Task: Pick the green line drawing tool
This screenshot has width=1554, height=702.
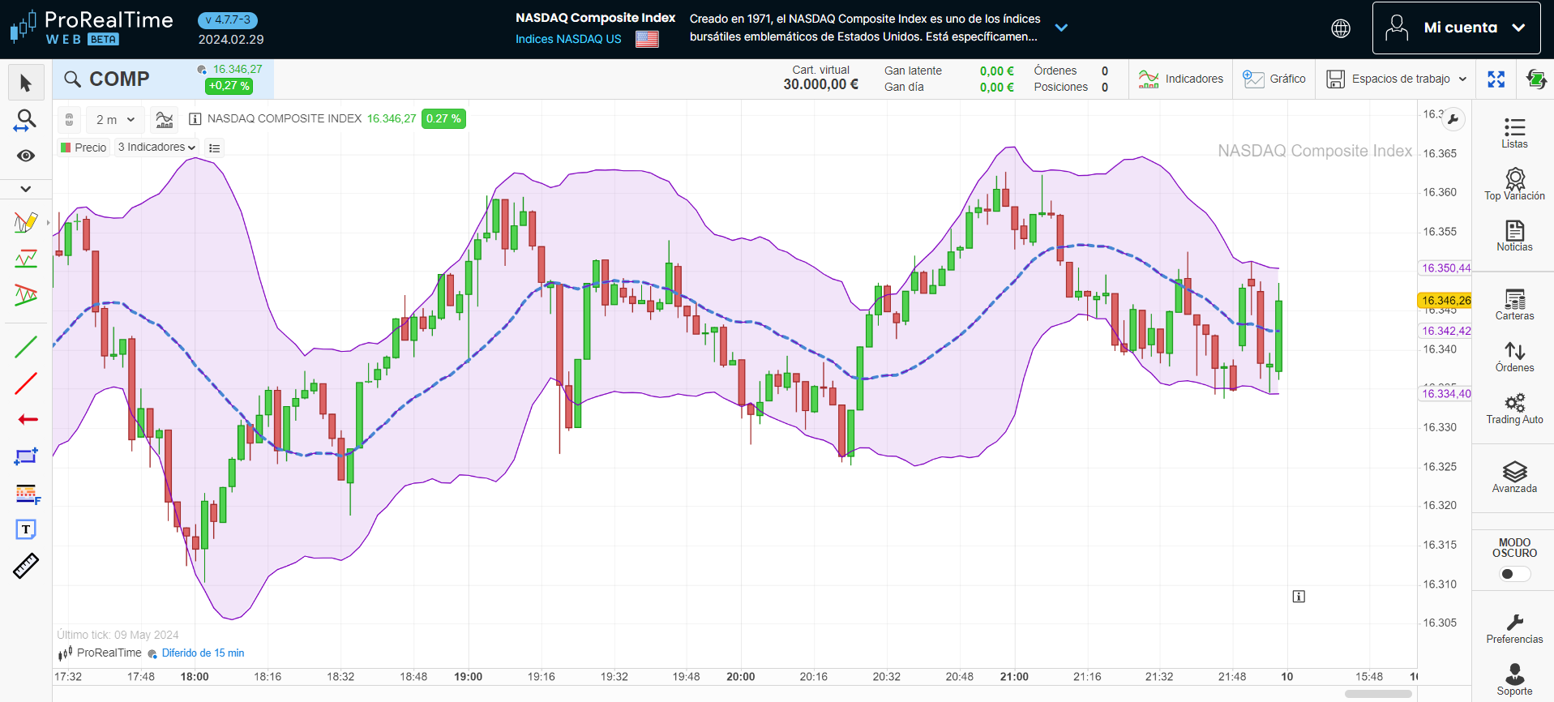Action: pyautogui.click(x=26, y=347)
